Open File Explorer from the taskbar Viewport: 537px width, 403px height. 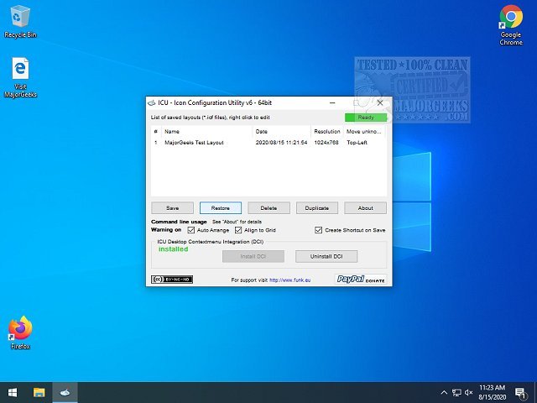point(39,392)
